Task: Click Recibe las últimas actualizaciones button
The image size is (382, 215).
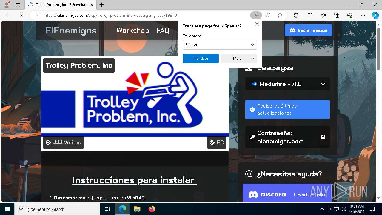Action: point(287,110)
